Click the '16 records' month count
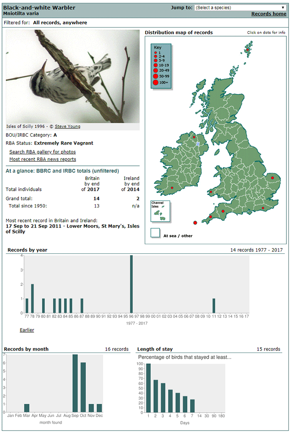Screen dimensions: 291x433 117,349
